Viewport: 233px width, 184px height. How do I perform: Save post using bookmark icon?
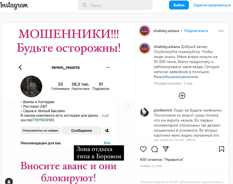[222, 149]
